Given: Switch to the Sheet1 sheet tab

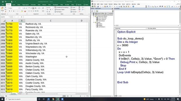Looking at the screenshot, I should [20, 94].
